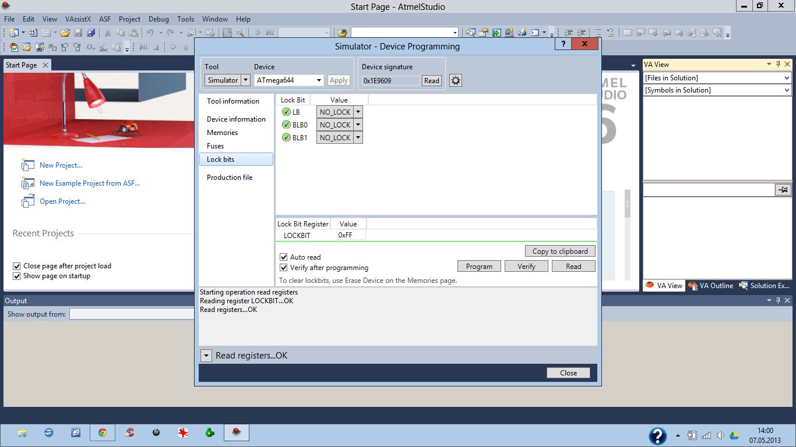The width and height of the screenshot is (796, 447).
Task: Open the VAssistX menu
Action: pos(78,19)
